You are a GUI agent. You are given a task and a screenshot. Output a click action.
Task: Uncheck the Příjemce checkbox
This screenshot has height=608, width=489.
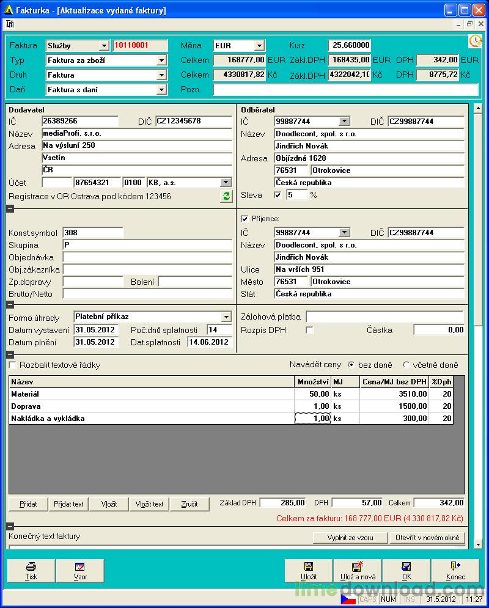tap(244, 219)
